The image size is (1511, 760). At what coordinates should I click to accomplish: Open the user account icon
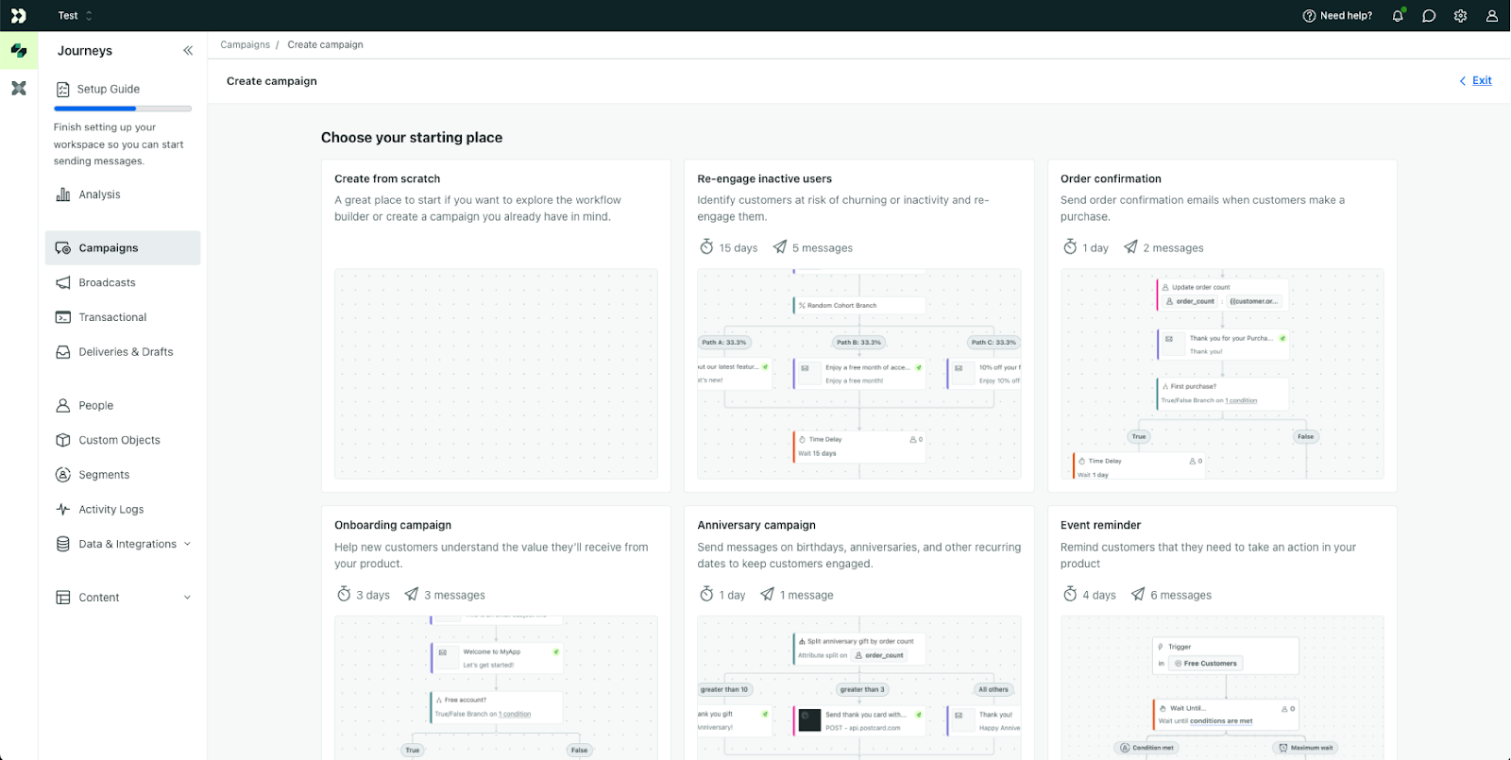[x=1492, y=16]
